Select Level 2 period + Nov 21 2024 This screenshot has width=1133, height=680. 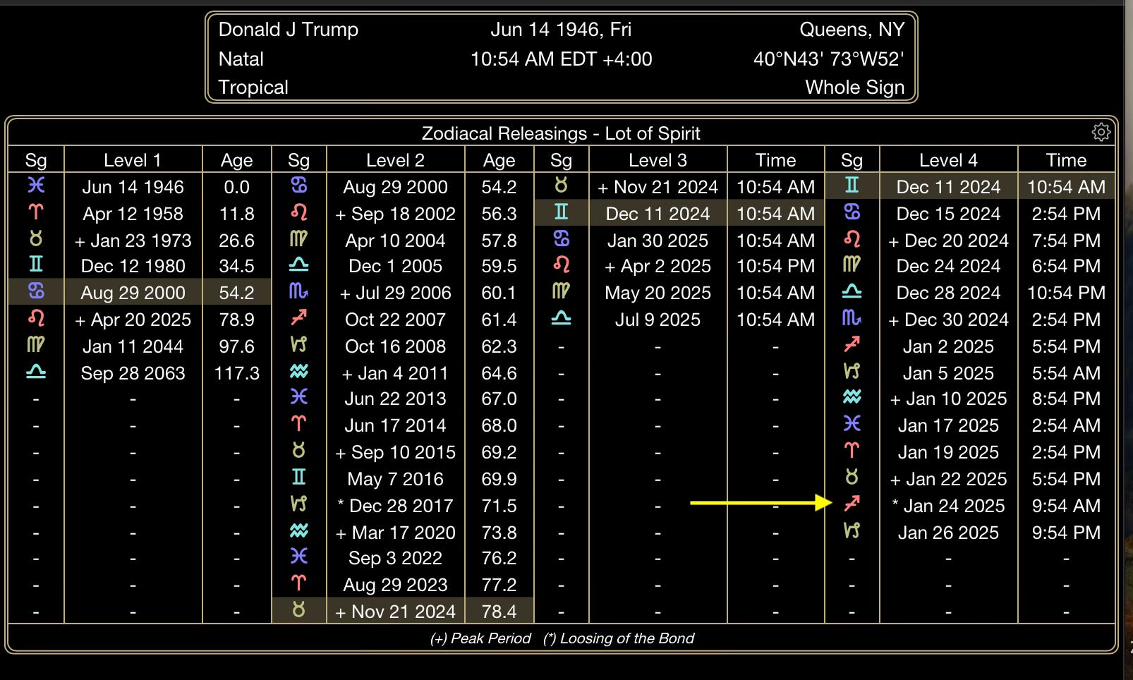tap(395, 612)
